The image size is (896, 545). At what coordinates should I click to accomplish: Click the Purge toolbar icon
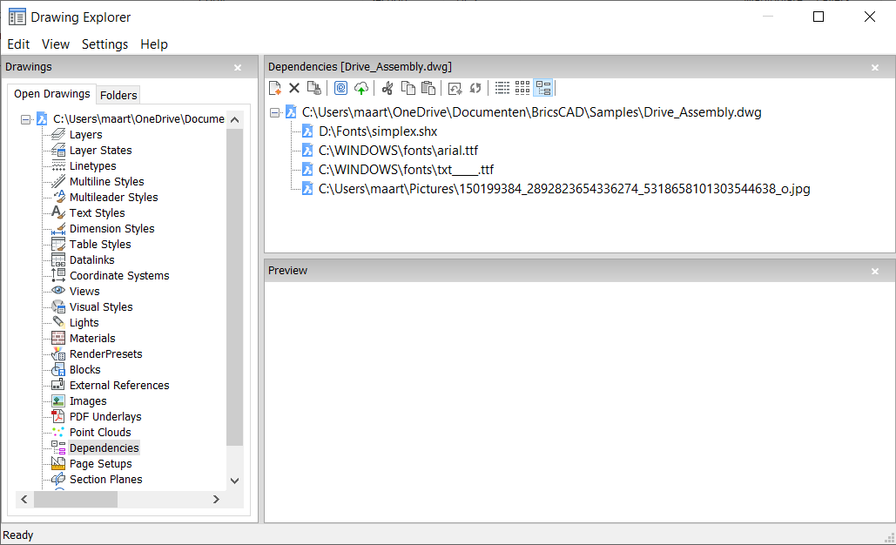click(314, 87)
